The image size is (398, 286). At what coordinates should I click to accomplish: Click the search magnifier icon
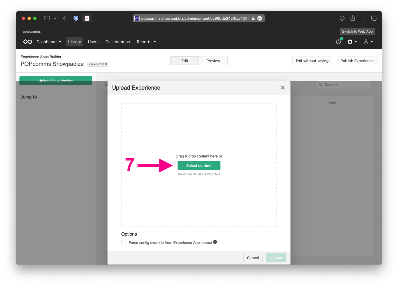(321, 84)
